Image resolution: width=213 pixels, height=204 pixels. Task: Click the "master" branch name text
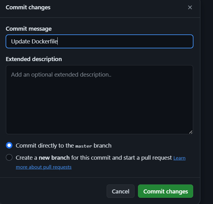click(x=84, y=146)
